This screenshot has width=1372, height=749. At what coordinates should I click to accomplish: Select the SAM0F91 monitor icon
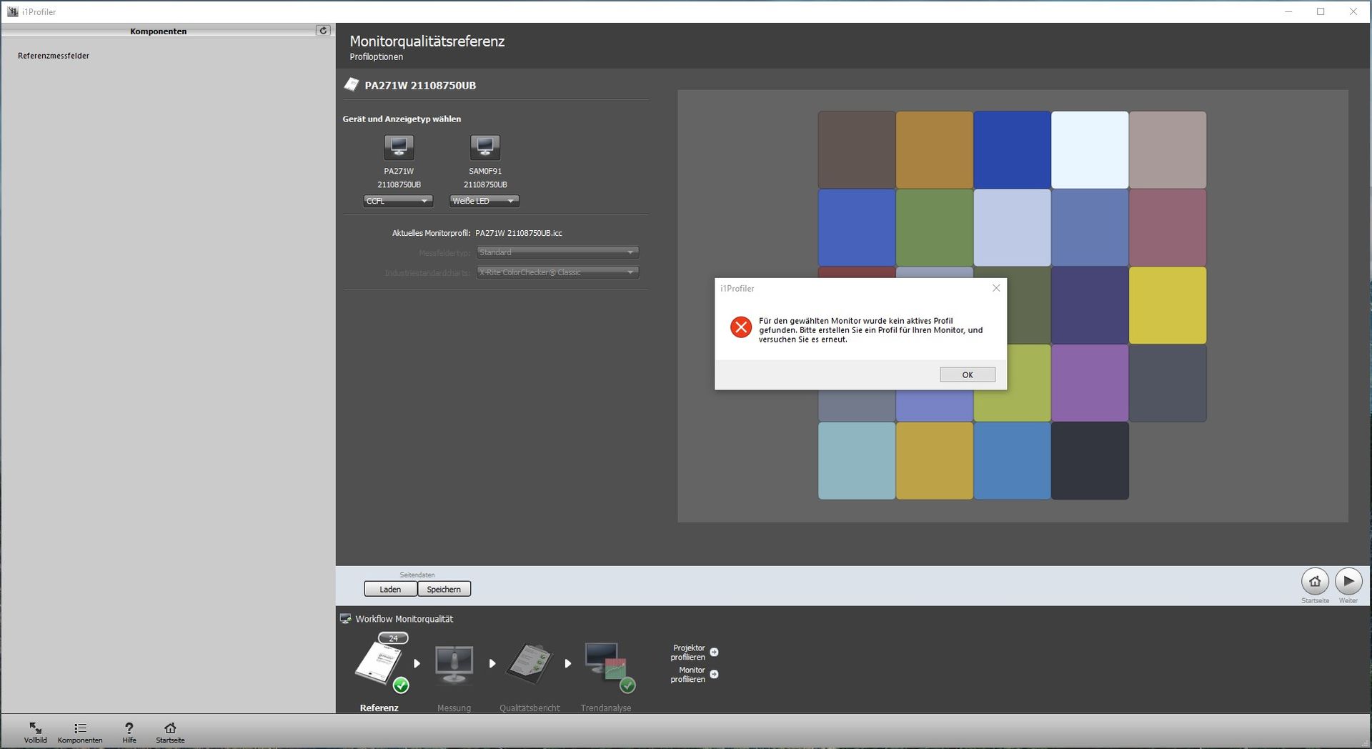(484, 147)
